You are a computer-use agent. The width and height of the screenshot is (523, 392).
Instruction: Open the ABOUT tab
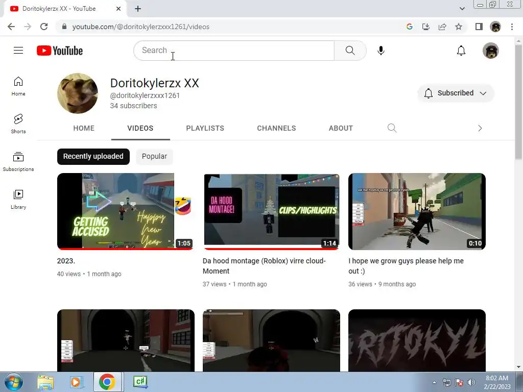tap(341, 128)
